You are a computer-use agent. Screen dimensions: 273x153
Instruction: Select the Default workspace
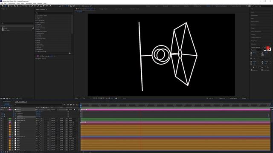click(x=148, y=6)
